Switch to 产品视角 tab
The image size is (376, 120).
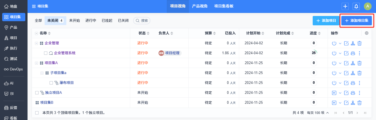[x=200, y=6]
